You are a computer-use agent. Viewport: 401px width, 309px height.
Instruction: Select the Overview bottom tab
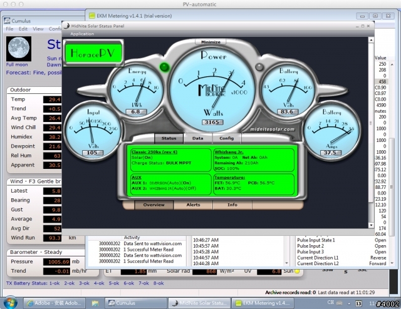click(x=154, y=205)
